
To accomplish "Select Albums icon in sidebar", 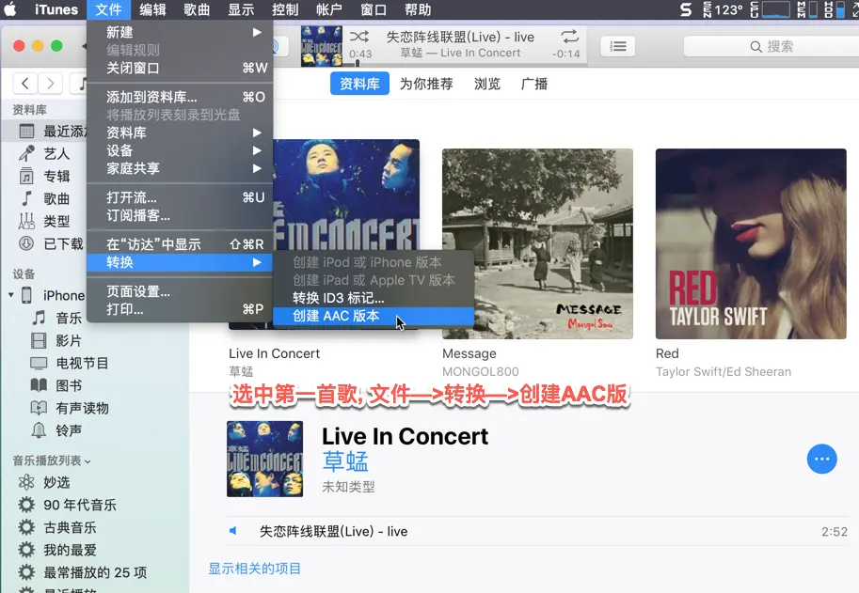I will click(26, 176).
